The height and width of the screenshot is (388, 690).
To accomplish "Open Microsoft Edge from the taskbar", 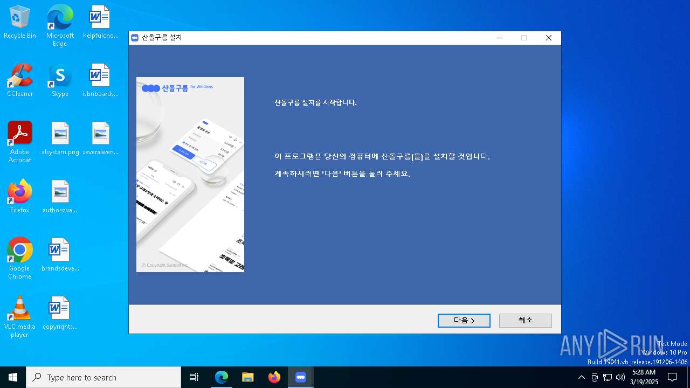I will pyautogui.click(x=222, y=377).
